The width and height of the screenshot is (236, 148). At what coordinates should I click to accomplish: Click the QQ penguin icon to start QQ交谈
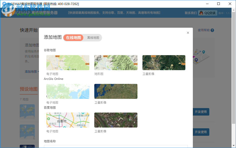pyautogui.click(x=201, y=13)
